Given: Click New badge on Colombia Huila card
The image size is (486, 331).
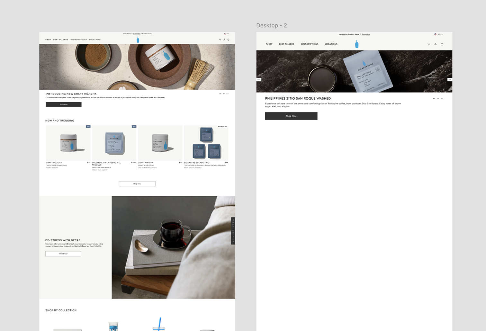Looking at the screenshot, I should click(134, 127).
